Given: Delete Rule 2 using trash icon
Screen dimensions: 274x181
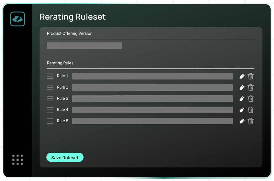Looking at the screenshot, I should click(x=251, y=87).
